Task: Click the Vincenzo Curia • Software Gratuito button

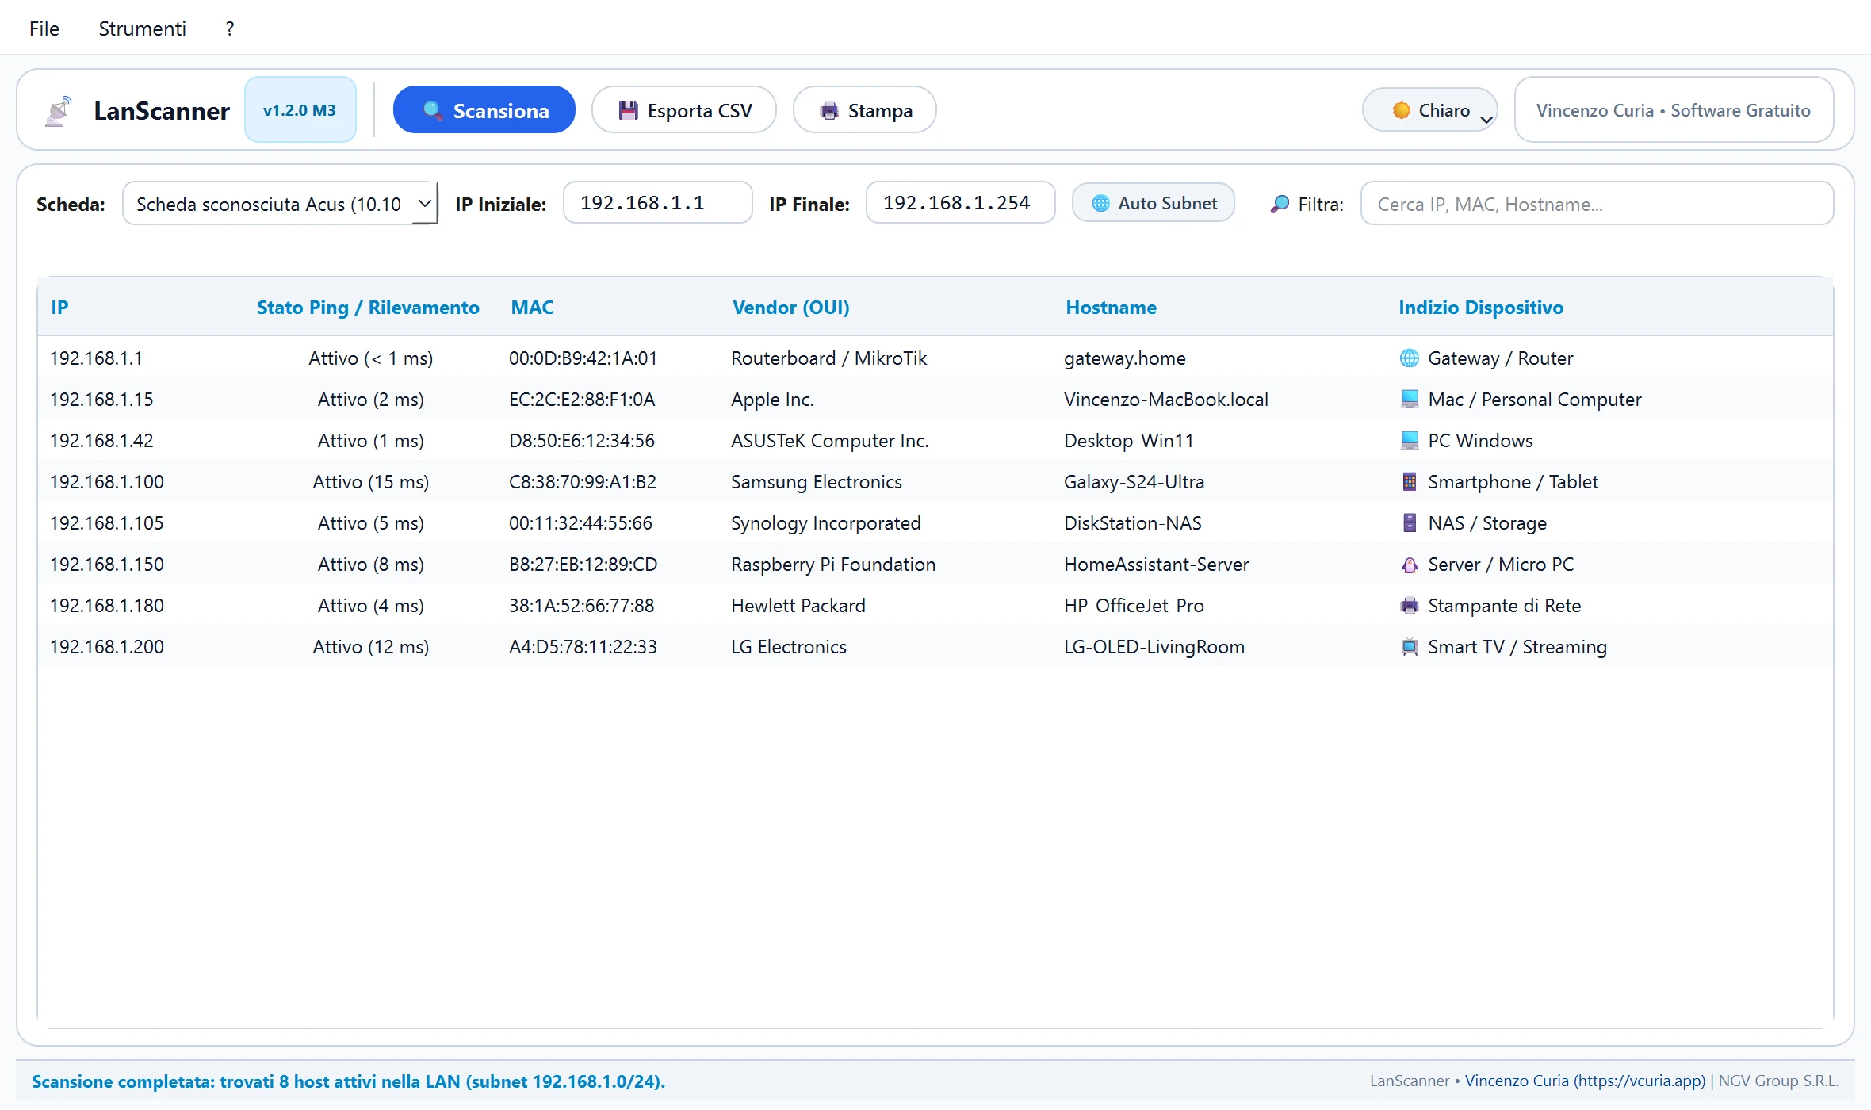Action: [x=1674, y=110]
